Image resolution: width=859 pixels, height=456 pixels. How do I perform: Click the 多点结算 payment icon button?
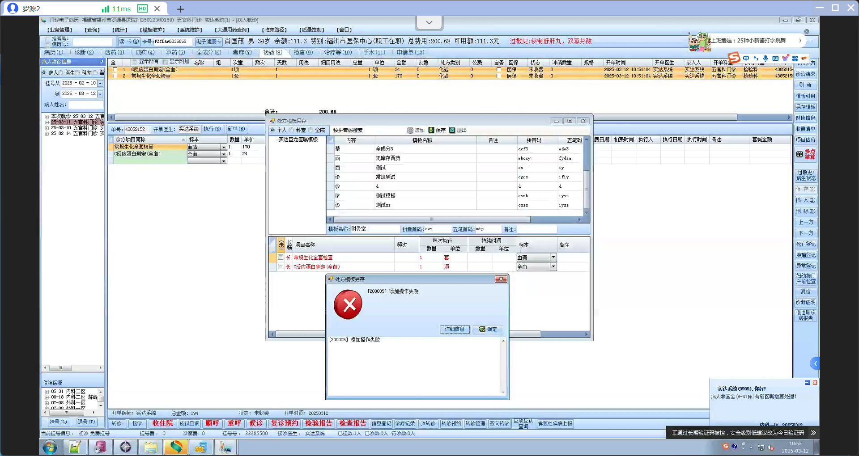click(806, 154)
